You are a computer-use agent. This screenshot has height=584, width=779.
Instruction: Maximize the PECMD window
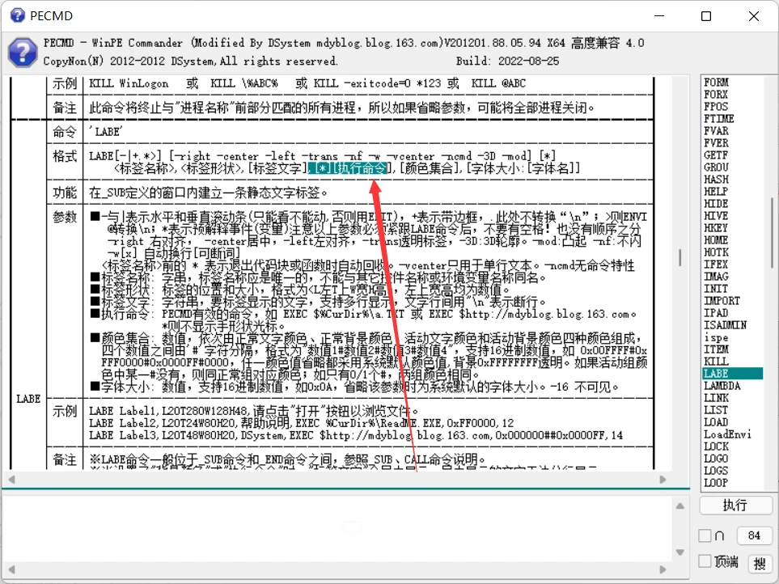pyautogui.click(x=706, y=16)
